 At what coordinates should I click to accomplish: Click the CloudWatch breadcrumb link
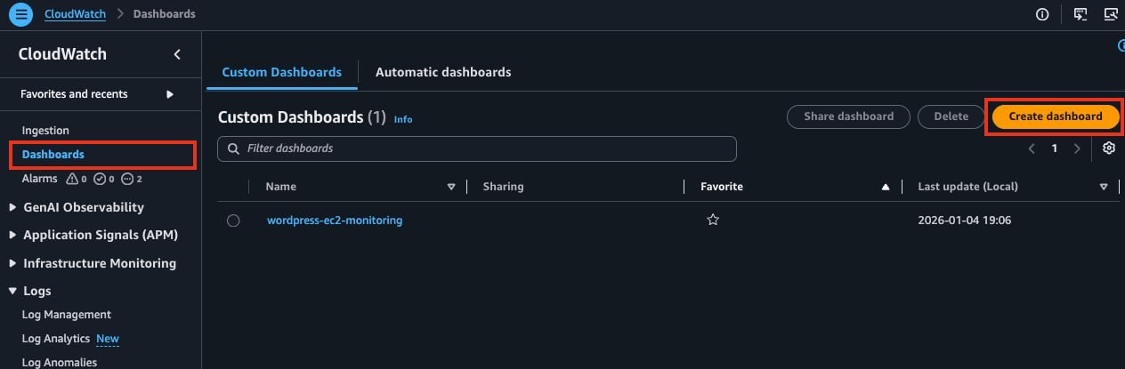pos(75,14)
